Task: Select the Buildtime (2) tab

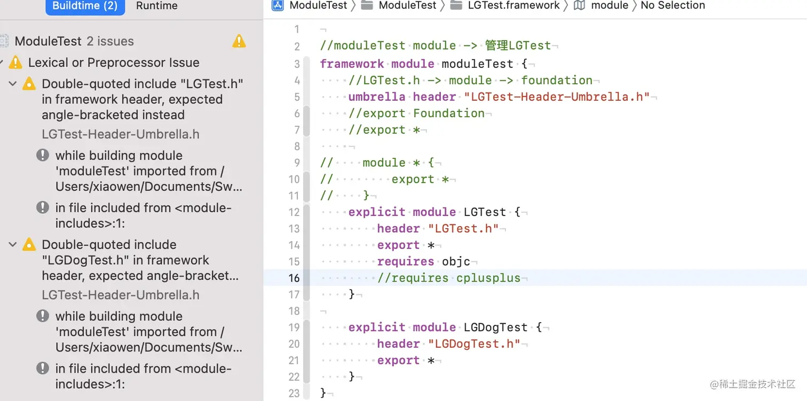Action: [85, 6]
